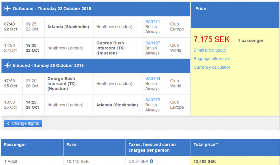Click the Outbound airplane icon
The width and height of the screenshot is (280, 165).
pyautogui.click(x=7, y=9)
